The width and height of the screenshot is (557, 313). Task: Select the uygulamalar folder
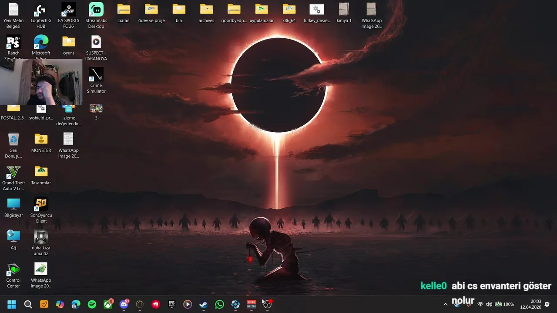(x=262, y=13)
